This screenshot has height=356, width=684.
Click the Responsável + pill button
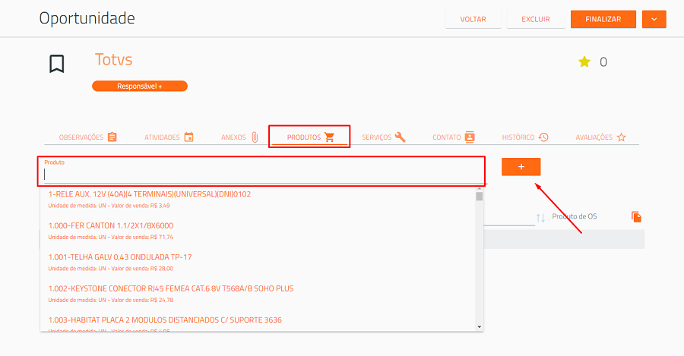(x=140, y=87)
